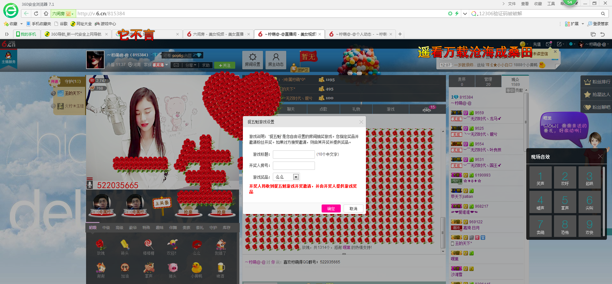Dismiss the unread message (未读密信) tooltip
Screen dimensions: 612x284
(x=555, y=52)
